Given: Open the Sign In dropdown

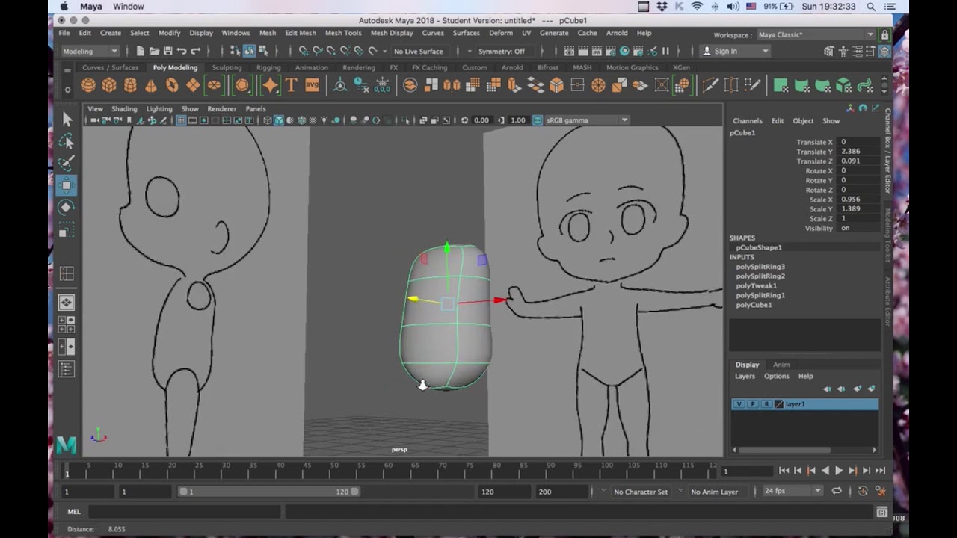Looking at the screenshot, I should [735, 51].
